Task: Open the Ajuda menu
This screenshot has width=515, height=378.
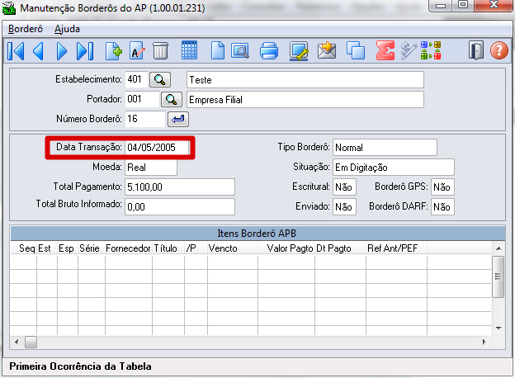Action: pos(67,29)
